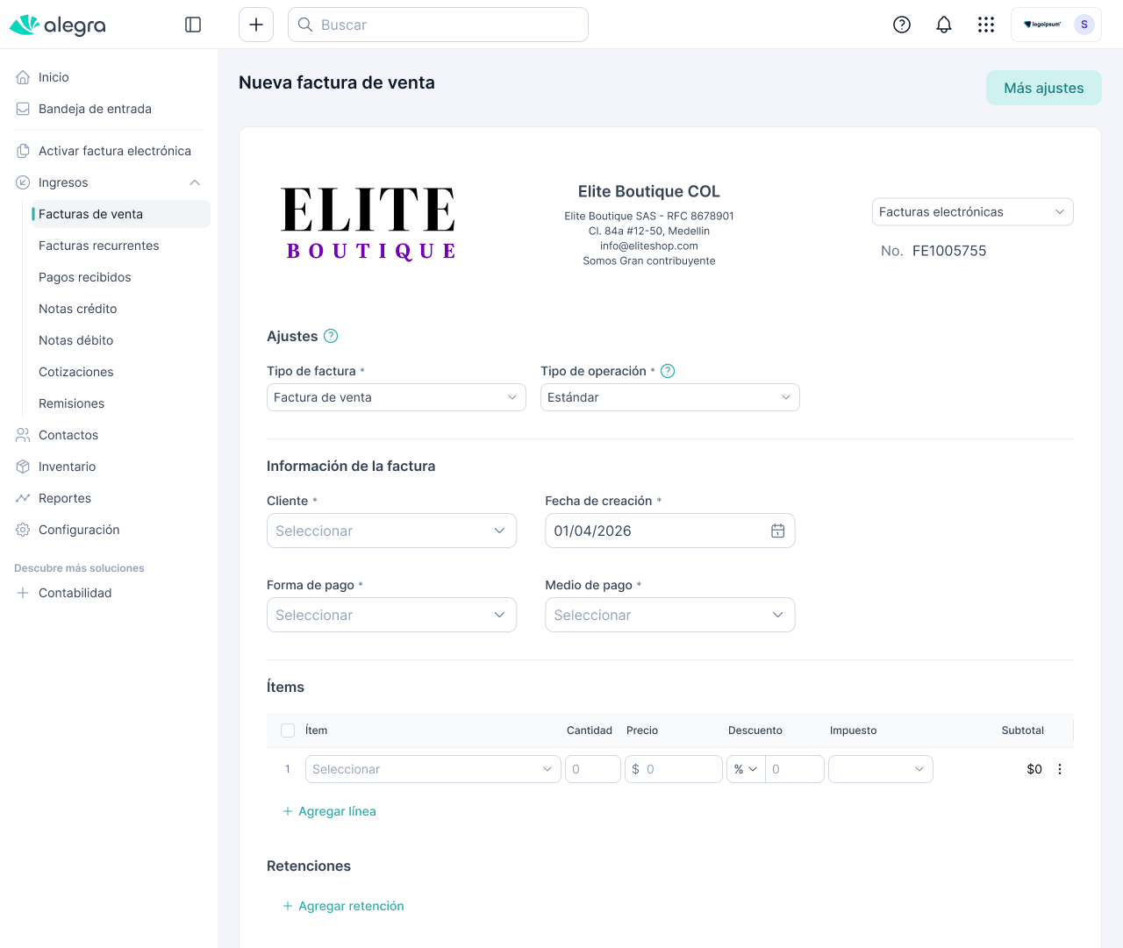Open the user profile avatar S

tap(1084, 25)
